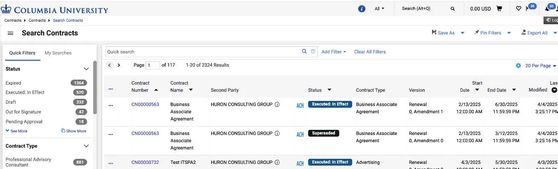Open Start Date column sort dropdown

(x=477, y=90)
